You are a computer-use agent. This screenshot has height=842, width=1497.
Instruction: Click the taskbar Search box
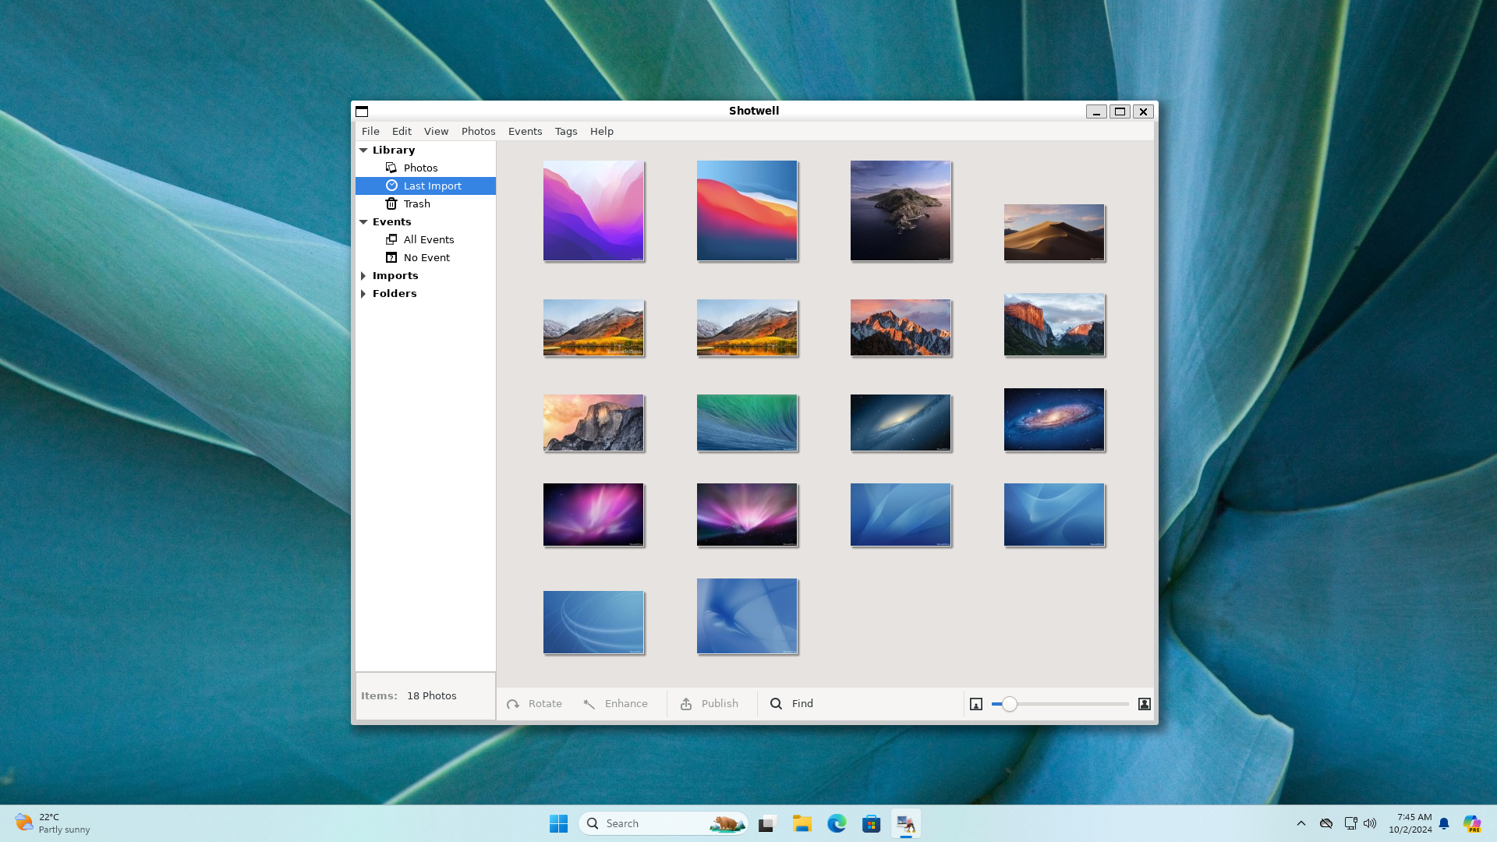[x=663, y=823]
